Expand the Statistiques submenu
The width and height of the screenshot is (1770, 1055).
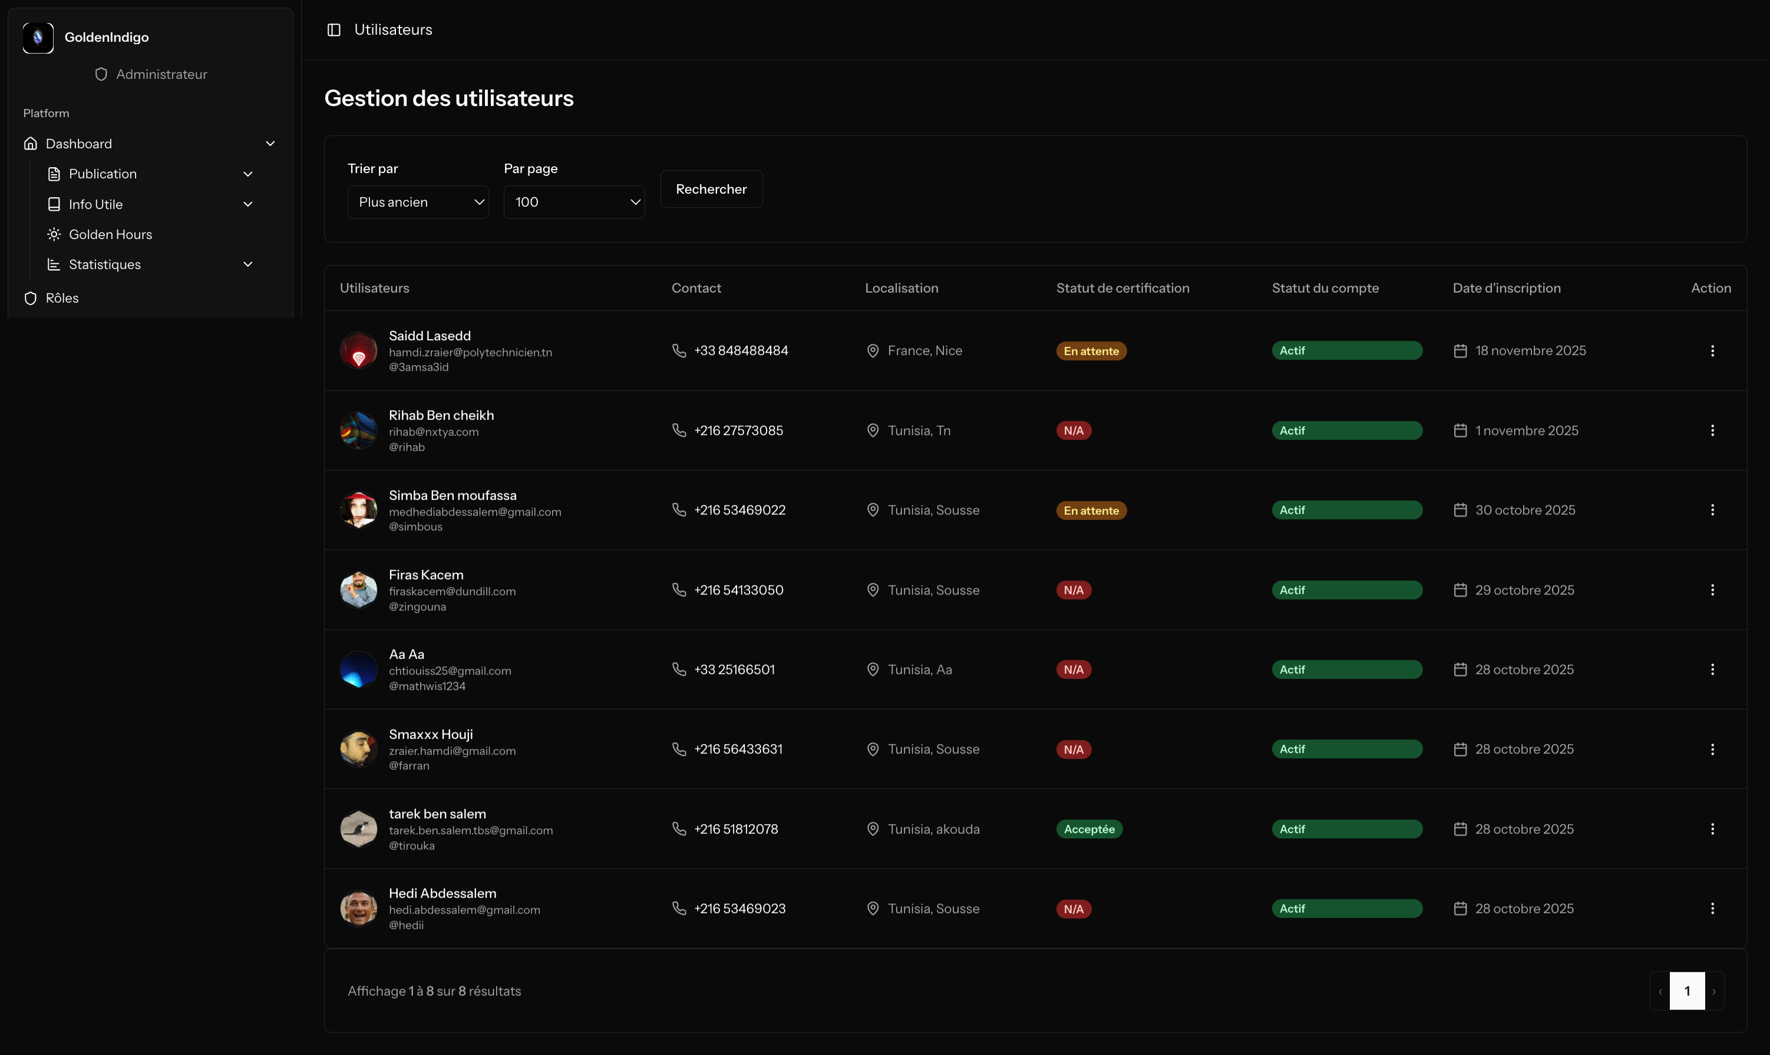click(247, 264)
